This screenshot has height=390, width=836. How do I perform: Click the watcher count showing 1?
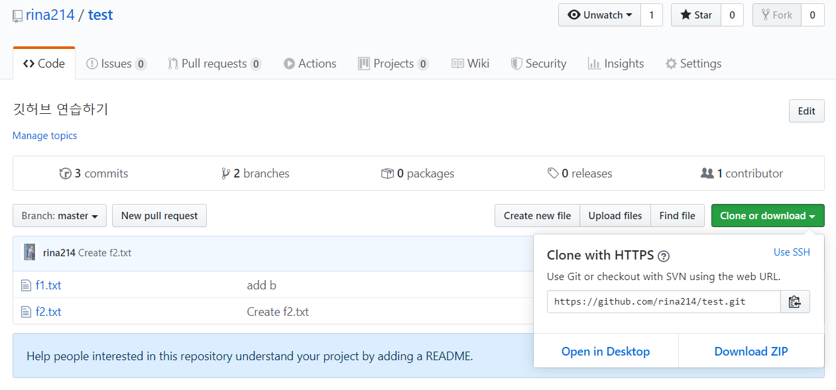[652, 15]
